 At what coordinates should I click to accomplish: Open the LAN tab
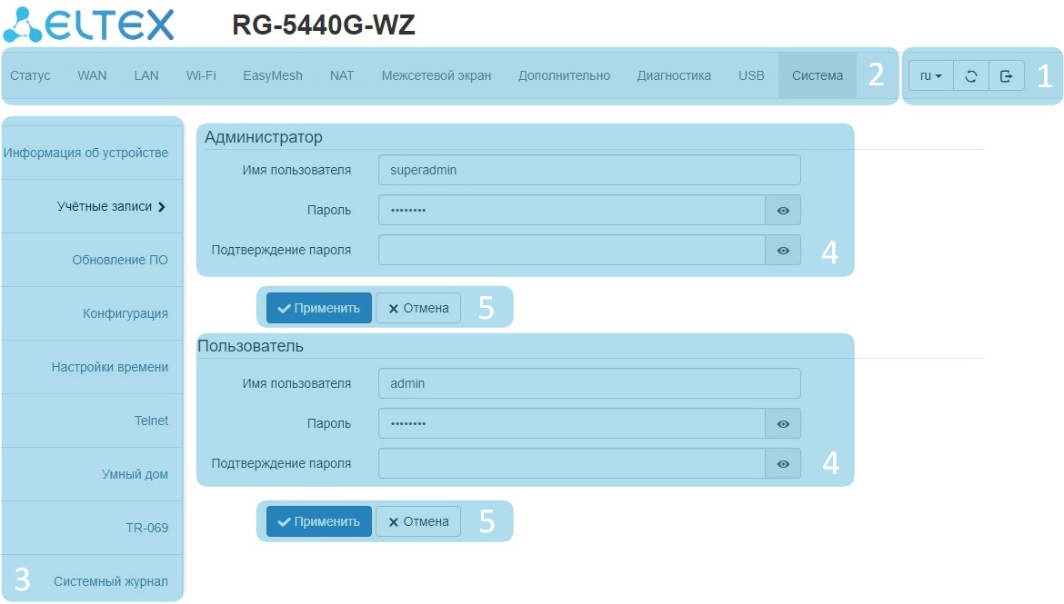(x=146, y=76)
